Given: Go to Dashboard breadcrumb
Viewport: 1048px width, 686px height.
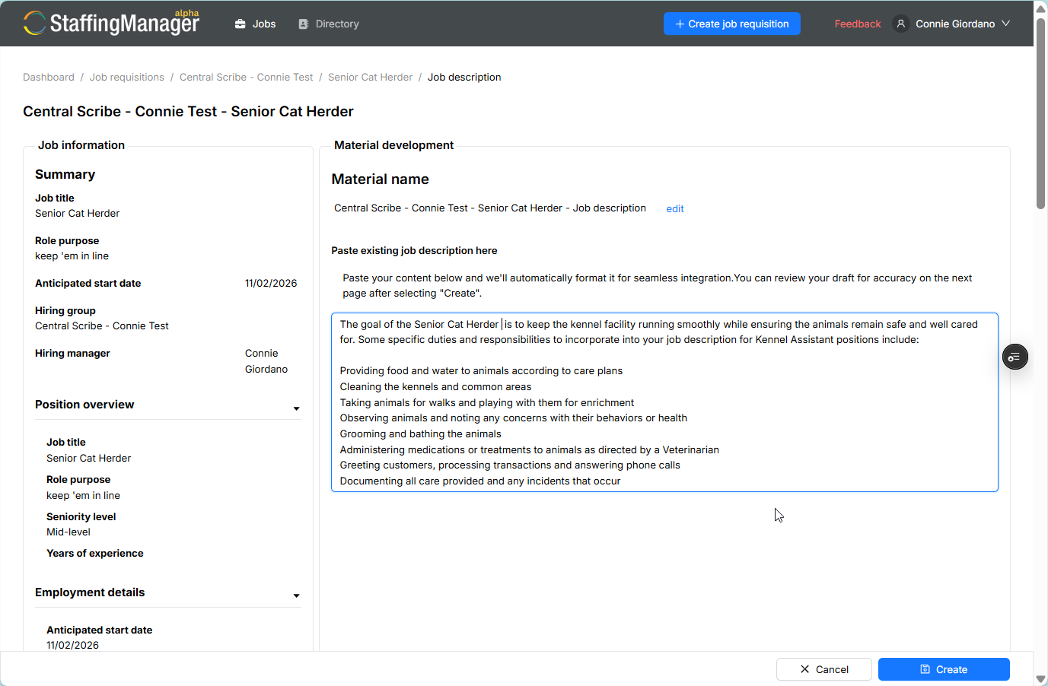Looking at the screenshot, I should tap(49, 77).
